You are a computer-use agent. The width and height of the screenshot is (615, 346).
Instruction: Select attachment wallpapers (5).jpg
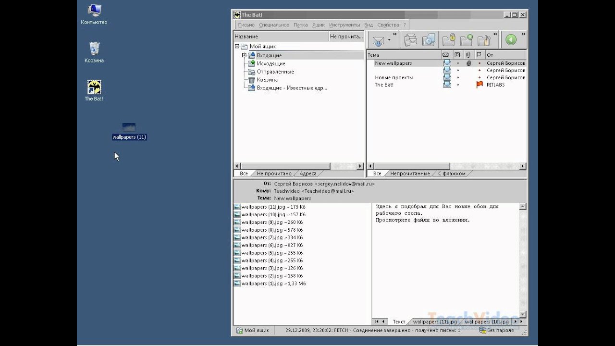point(268,253)
